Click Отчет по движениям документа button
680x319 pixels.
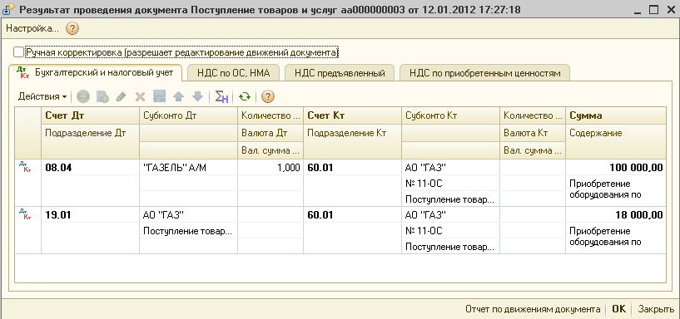click(x=533, y=309)
